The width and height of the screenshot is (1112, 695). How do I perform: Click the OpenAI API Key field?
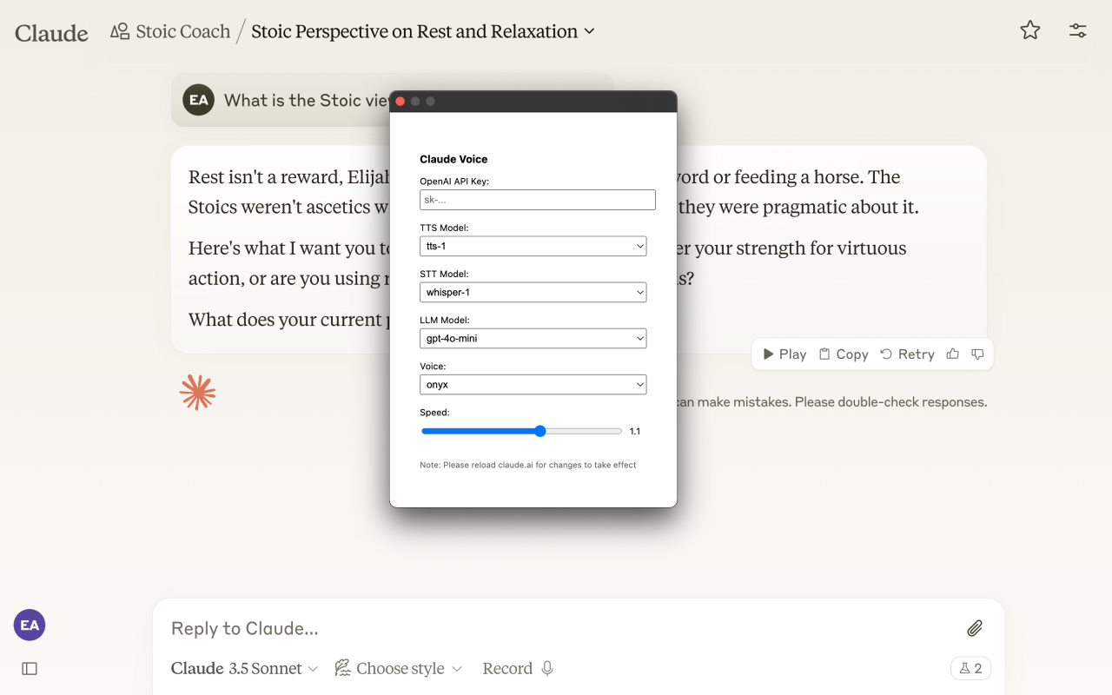537,200
